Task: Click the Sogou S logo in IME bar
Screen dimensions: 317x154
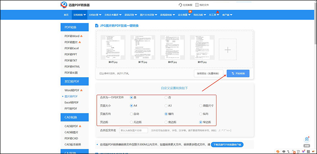Action: (278, 151)
